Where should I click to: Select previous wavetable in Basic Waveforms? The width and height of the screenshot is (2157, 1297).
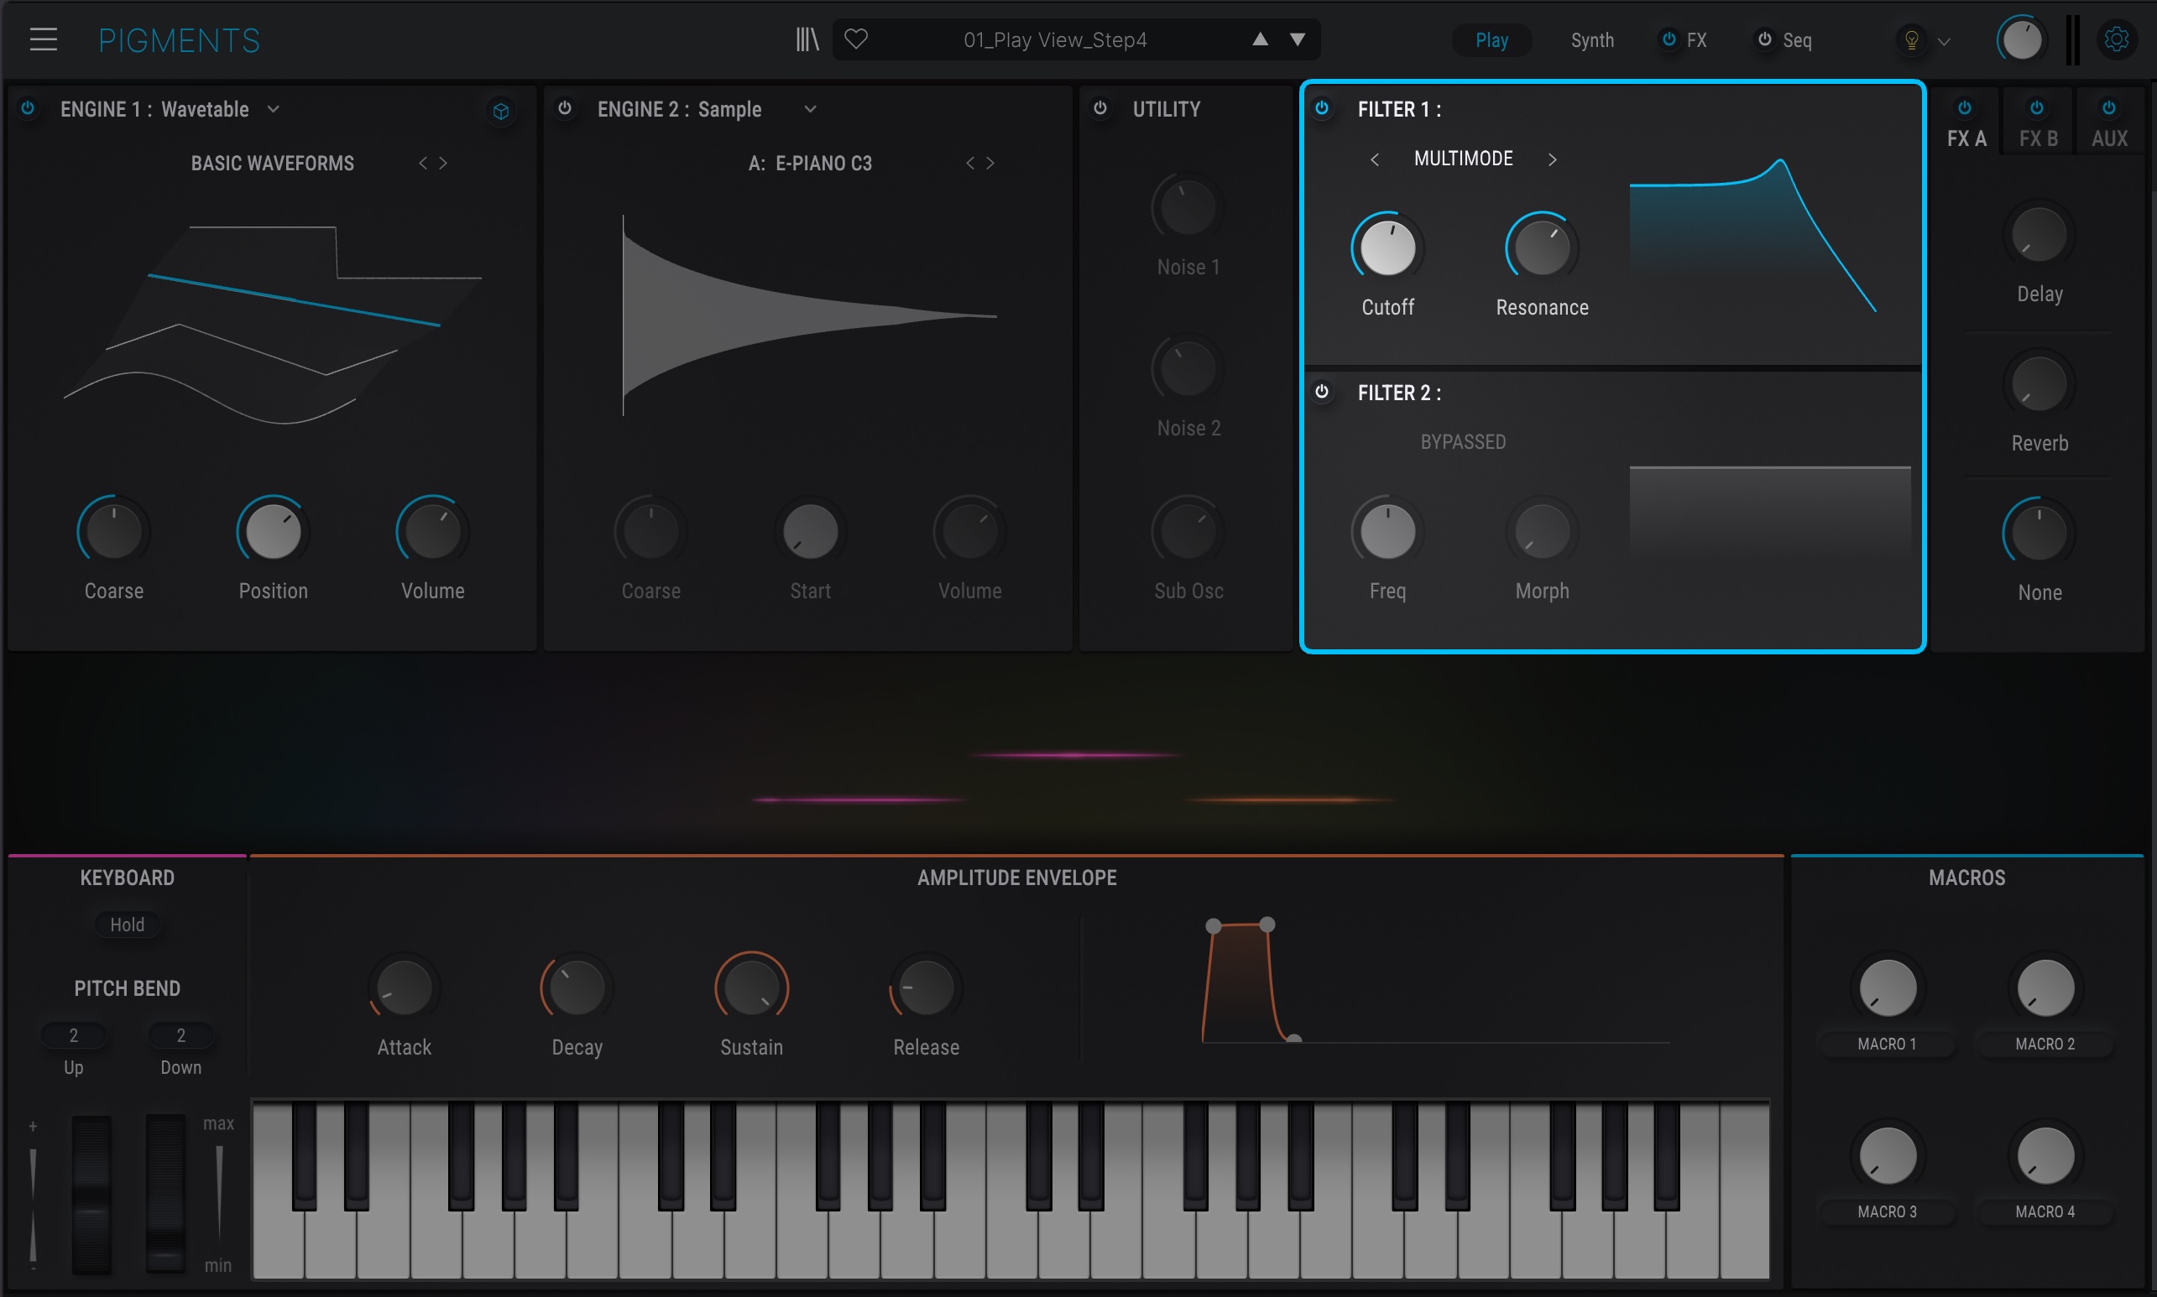tap(423, 163)
